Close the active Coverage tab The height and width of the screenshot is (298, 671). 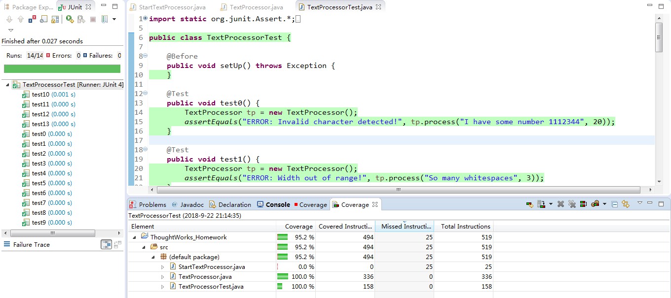point(374,204)
